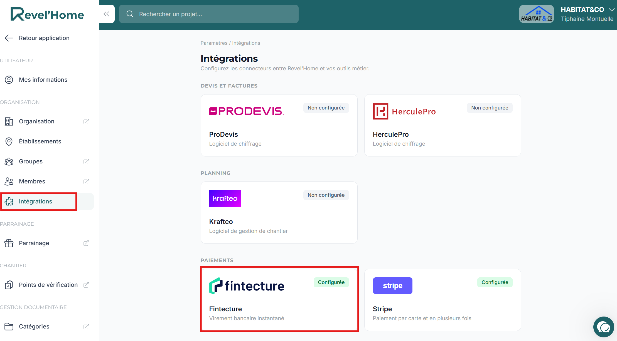
Task: Open the ProDevis integration card
Action: [279, 125]
